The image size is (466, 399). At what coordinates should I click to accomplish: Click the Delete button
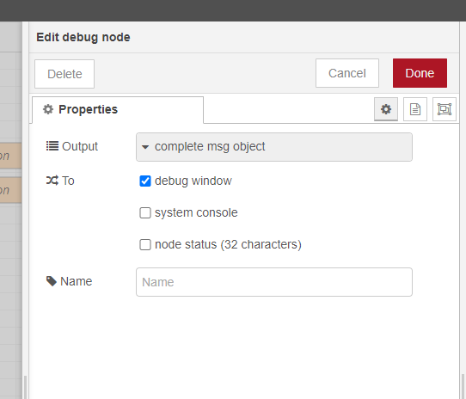pyautogui.click(x=64, y=74)
